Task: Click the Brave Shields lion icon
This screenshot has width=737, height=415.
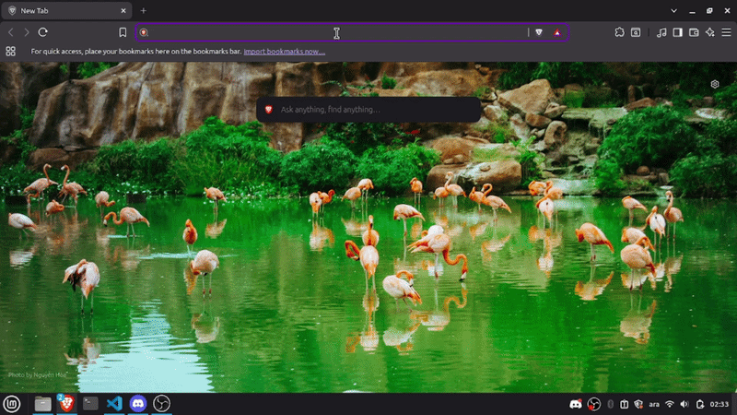Action: click(539, 32)
